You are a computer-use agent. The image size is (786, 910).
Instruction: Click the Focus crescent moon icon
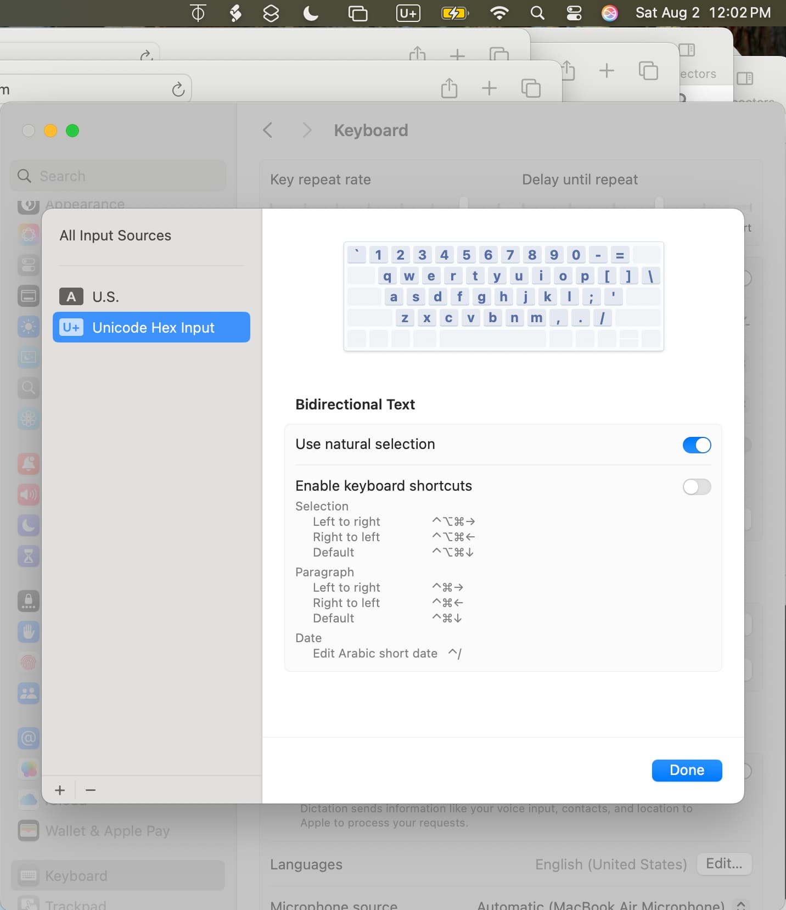(311, 13)
